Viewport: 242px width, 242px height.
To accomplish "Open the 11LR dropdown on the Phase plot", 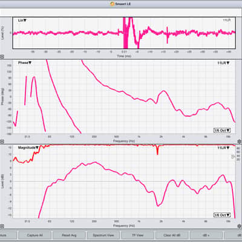I will 223,63.
